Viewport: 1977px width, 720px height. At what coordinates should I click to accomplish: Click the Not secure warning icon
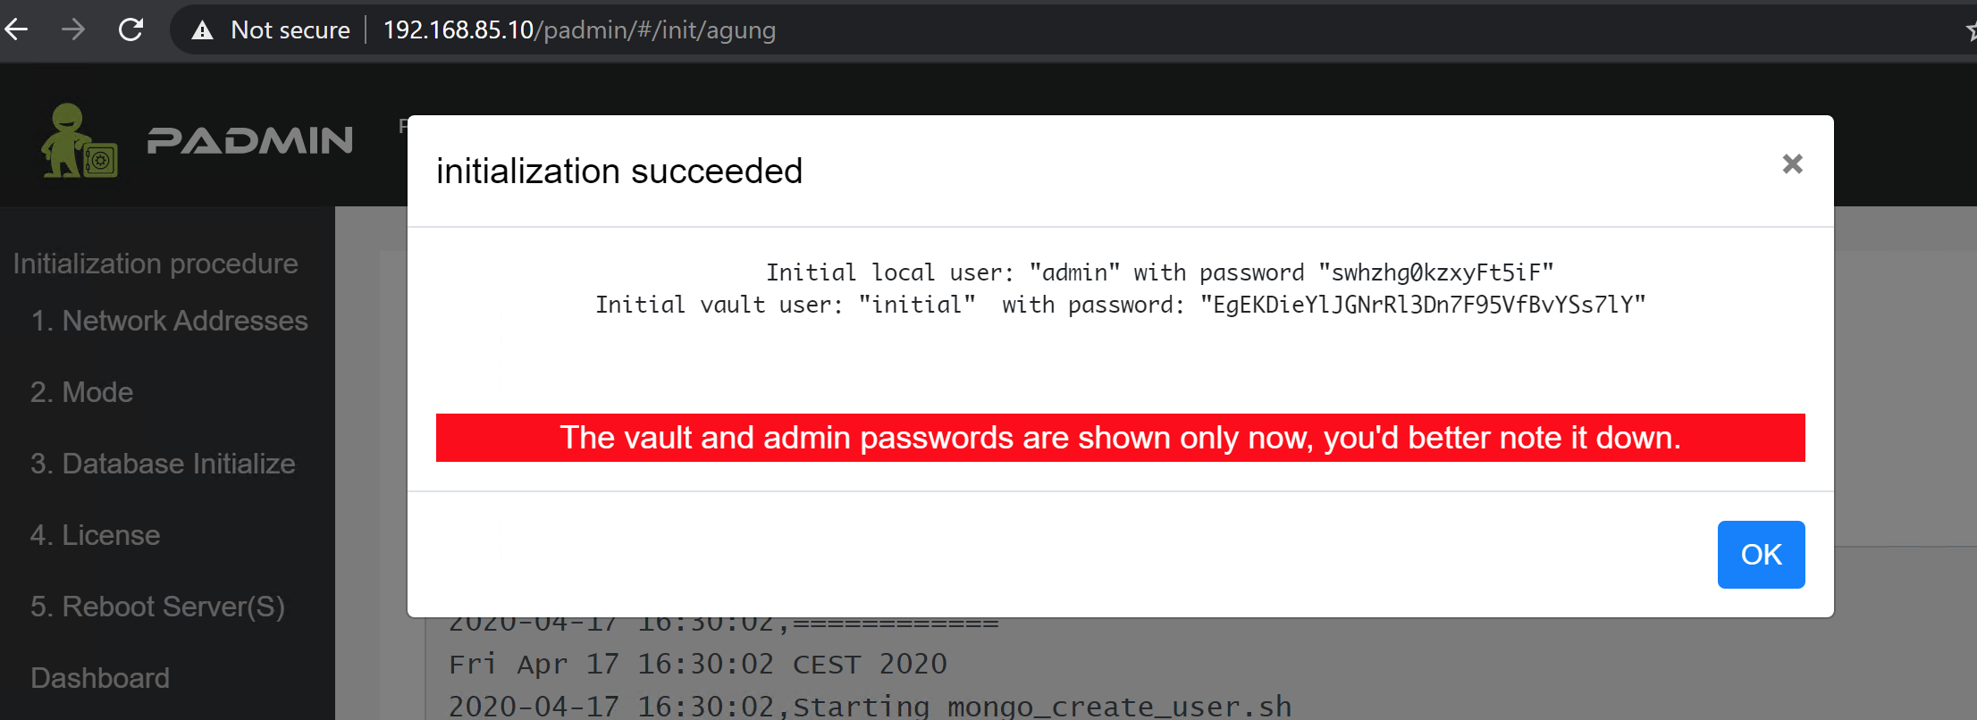pos(203,30)
